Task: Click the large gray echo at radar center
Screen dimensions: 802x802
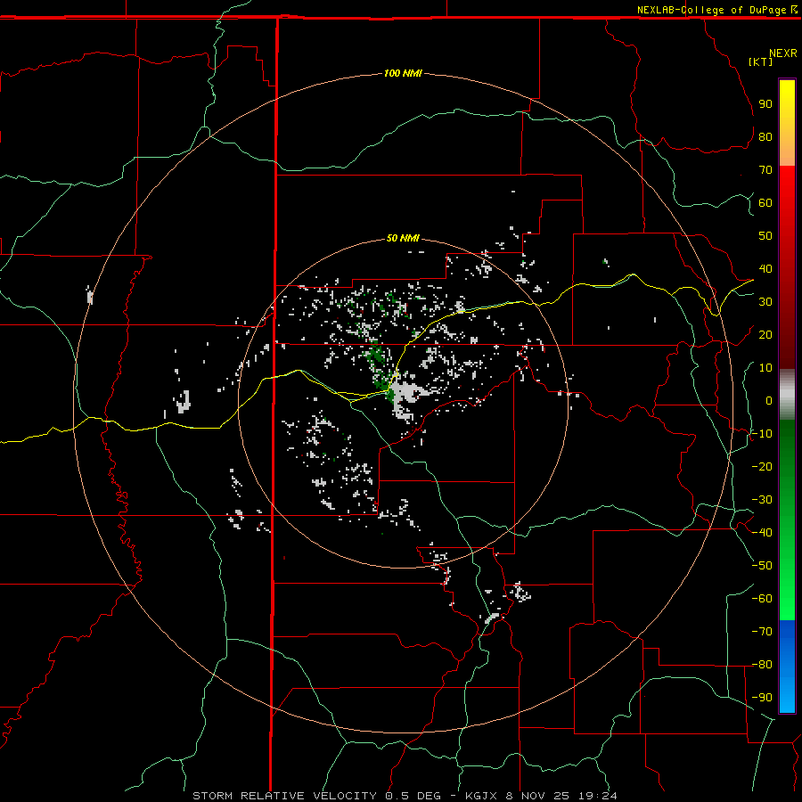Action: pos(407,397)
